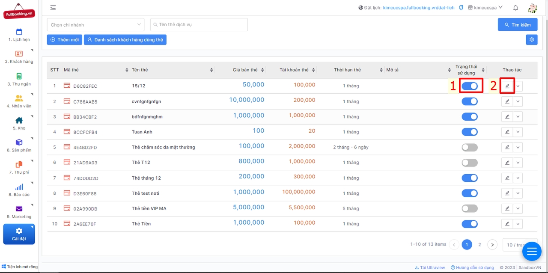The width and height of the screenshot is (548, 273).
Task: Open user avatar in top bar
Action: pos(532,8)
